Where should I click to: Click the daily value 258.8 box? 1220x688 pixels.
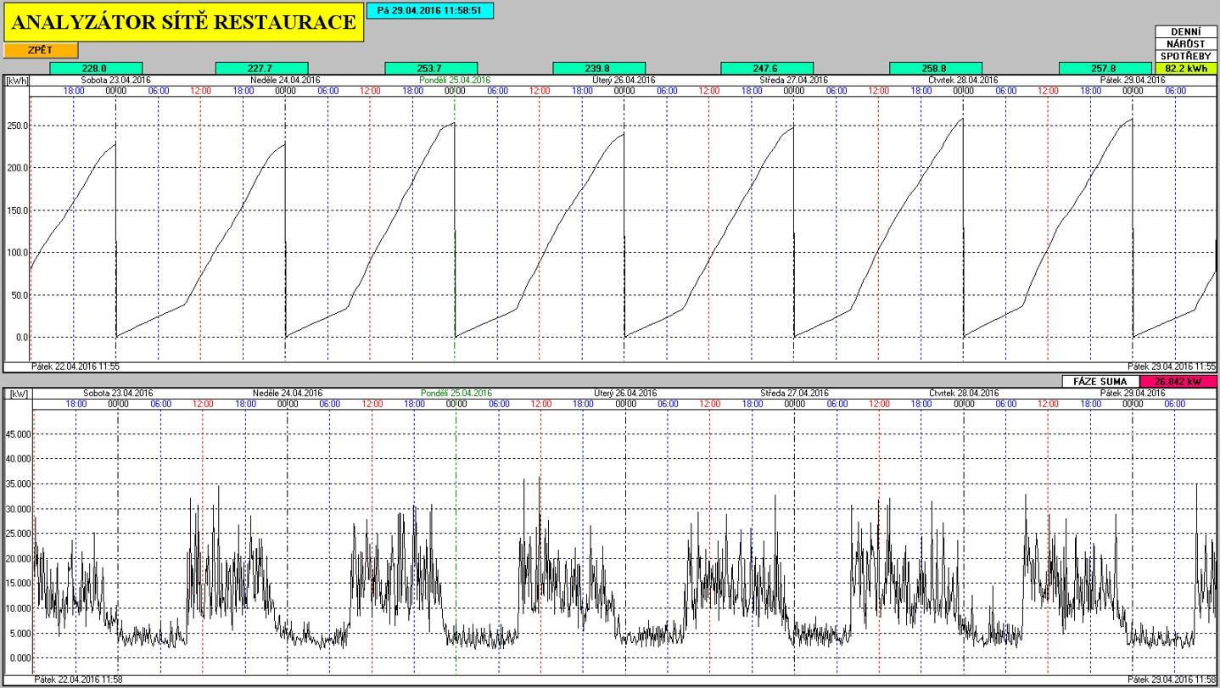[936, 68]
